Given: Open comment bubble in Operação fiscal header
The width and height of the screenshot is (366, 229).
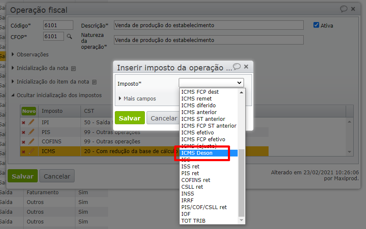Looking at the screenshot, I should click(344, 9).
